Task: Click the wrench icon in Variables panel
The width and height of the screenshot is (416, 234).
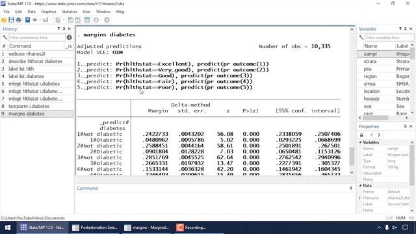Action: (361, 38)
